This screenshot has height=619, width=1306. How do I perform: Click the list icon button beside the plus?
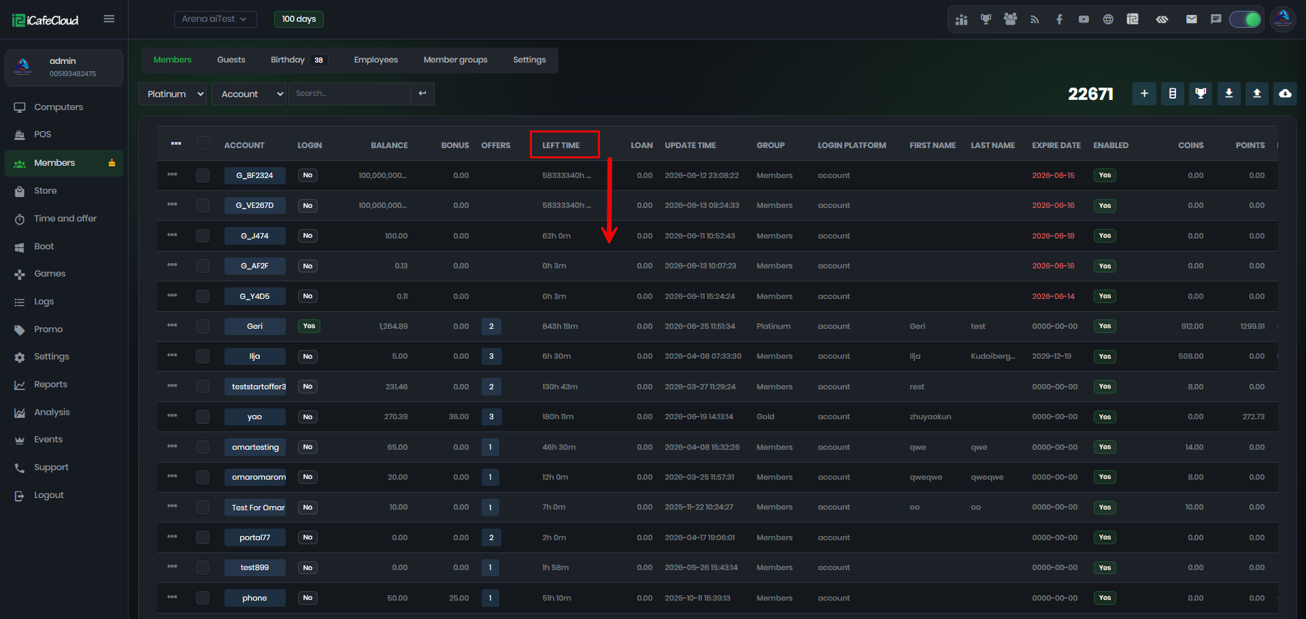[x=1173, y=94]
